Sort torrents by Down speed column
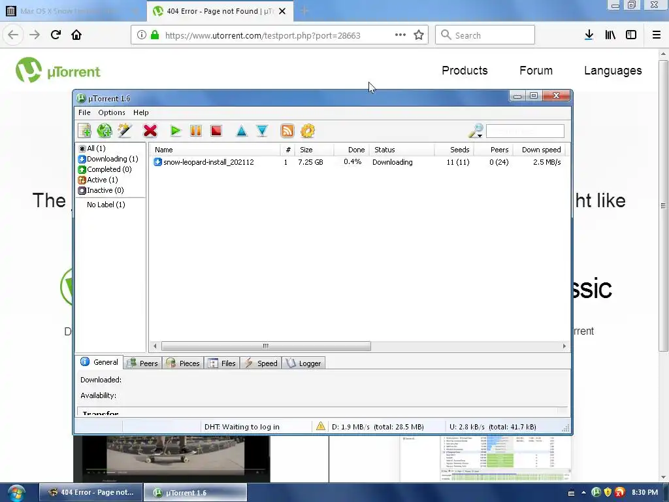This screenshot has height=502, width=669. pyautogui.click(x=539, y=150)
